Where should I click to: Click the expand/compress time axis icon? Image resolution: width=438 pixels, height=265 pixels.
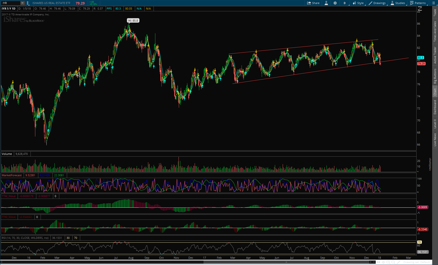pos(379,262)
